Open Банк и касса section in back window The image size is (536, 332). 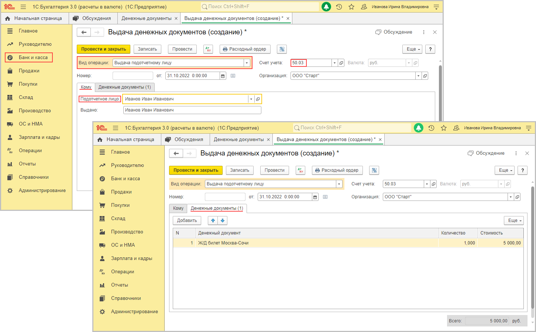pyautogui.click(x=29, y=57)
